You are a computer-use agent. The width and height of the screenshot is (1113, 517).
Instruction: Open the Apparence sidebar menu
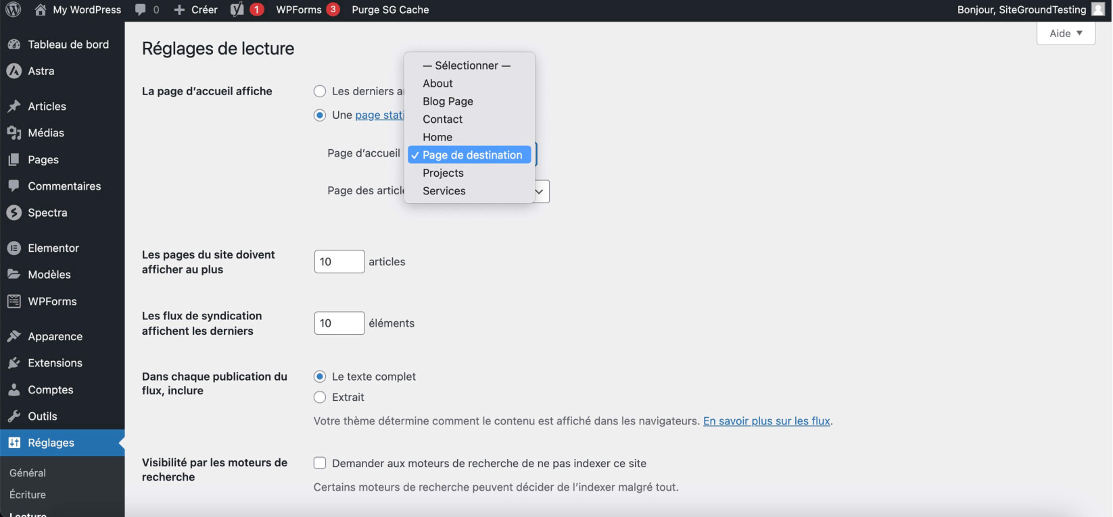point(62,336)
